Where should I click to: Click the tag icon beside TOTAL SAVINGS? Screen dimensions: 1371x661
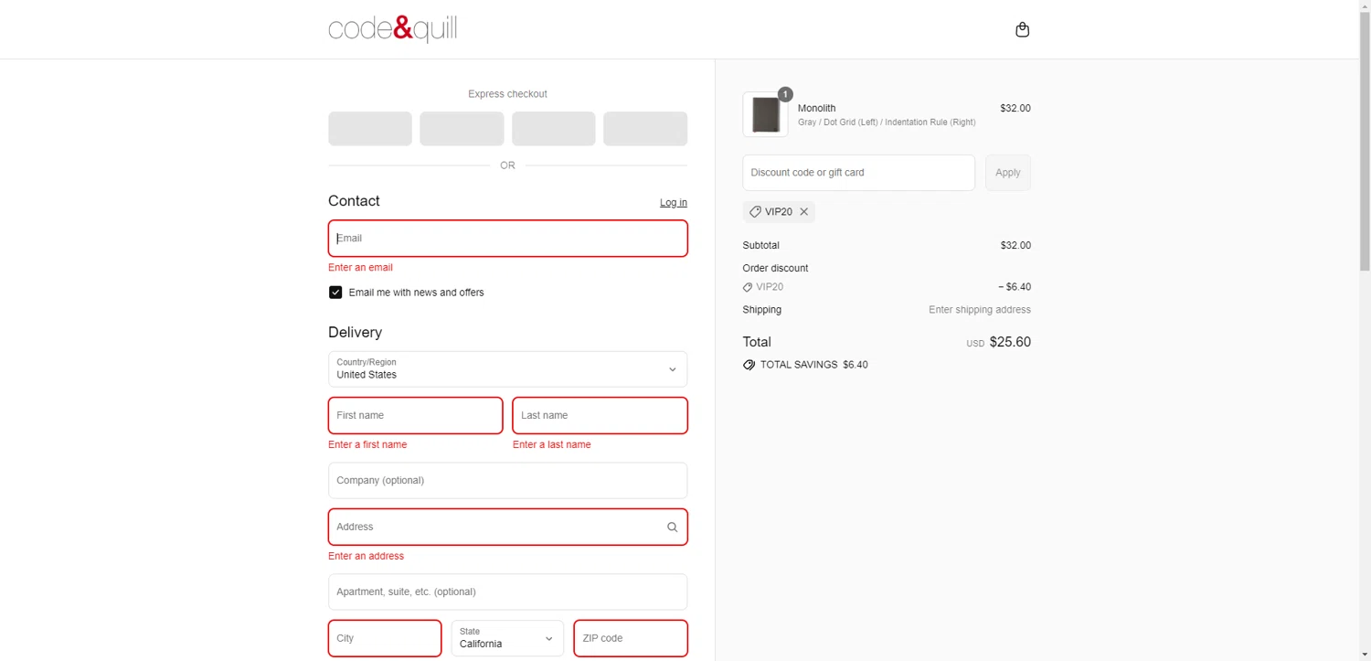tap(749, 365)
